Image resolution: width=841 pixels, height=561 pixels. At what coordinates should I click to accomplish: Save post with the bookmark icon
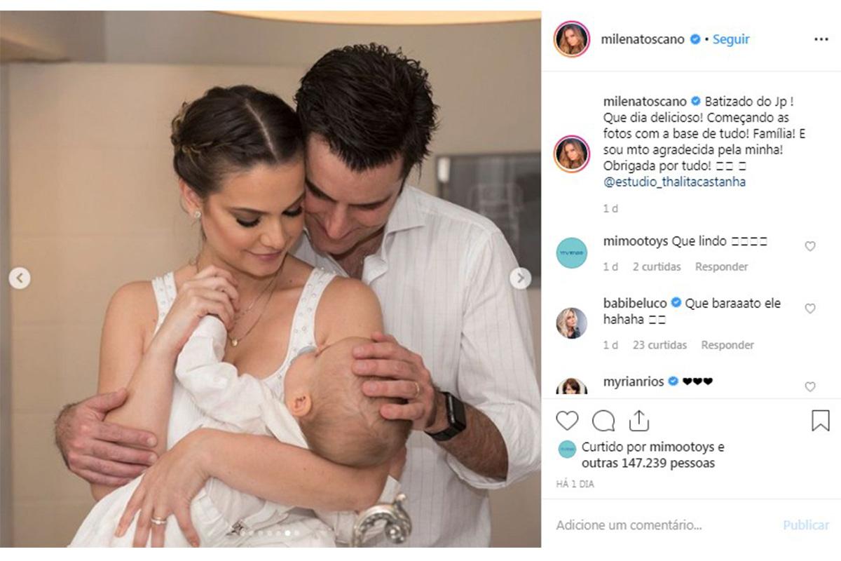pos(820,420)
